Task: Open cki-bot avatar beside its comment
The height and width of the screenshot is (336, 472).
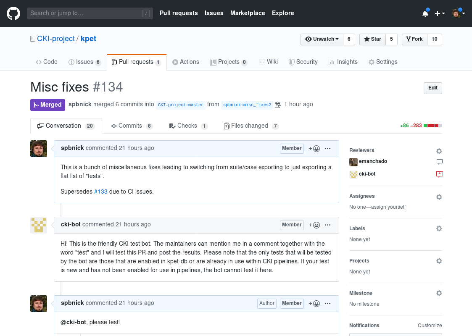Action: pyautogui.click(x=39, y=225)
